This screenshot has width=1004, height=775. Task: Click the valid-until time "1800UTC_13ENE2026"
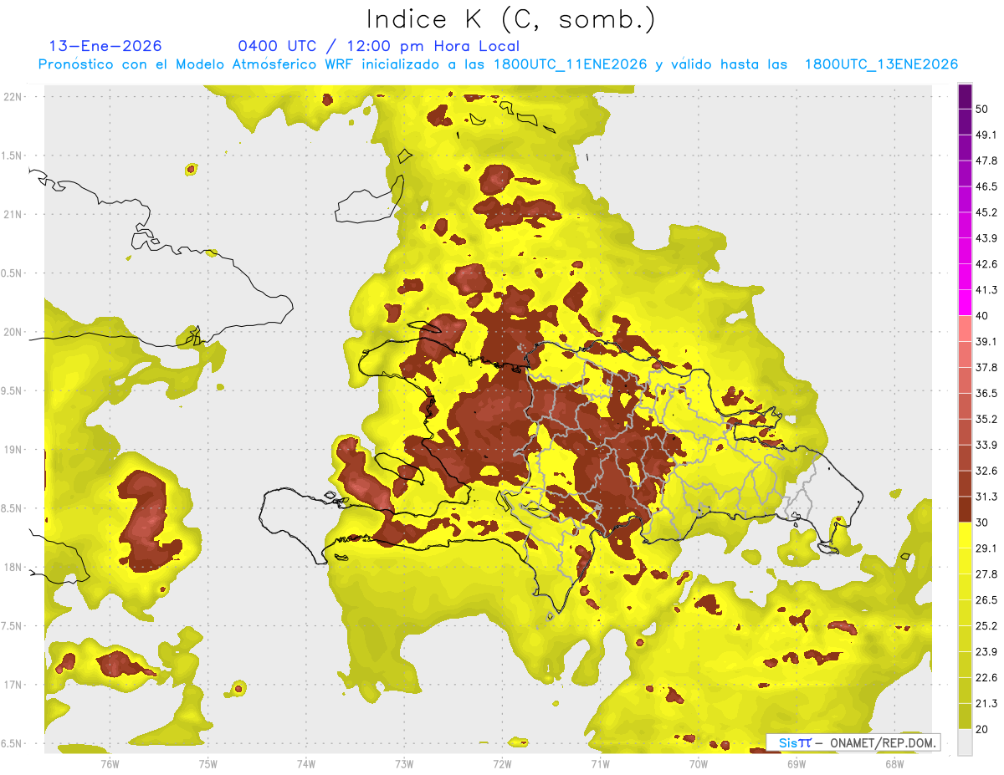(881, 64)
